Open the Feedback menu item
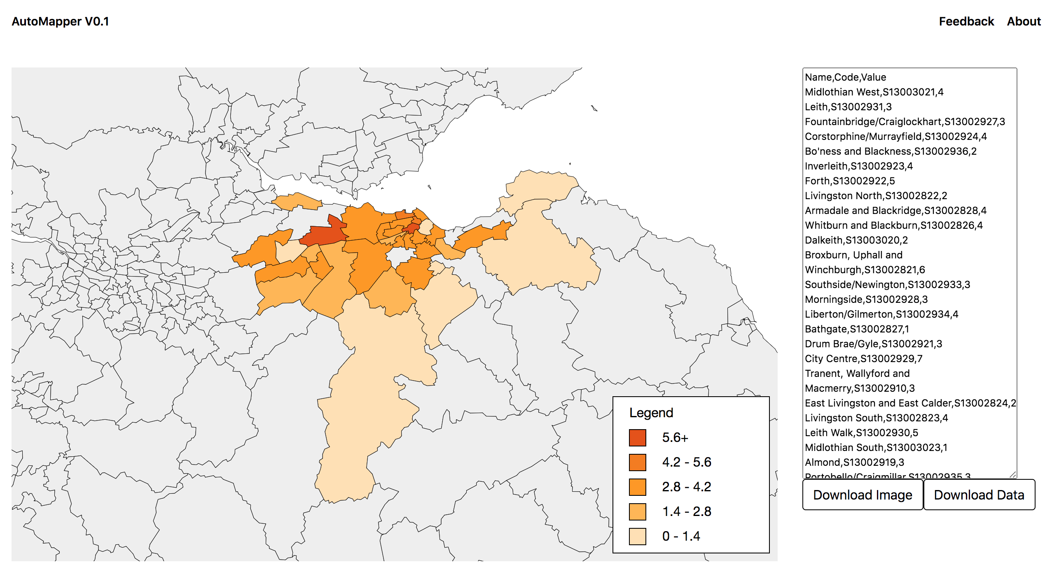This screenshot has width=1052, height=567. (x=967, y=21)
